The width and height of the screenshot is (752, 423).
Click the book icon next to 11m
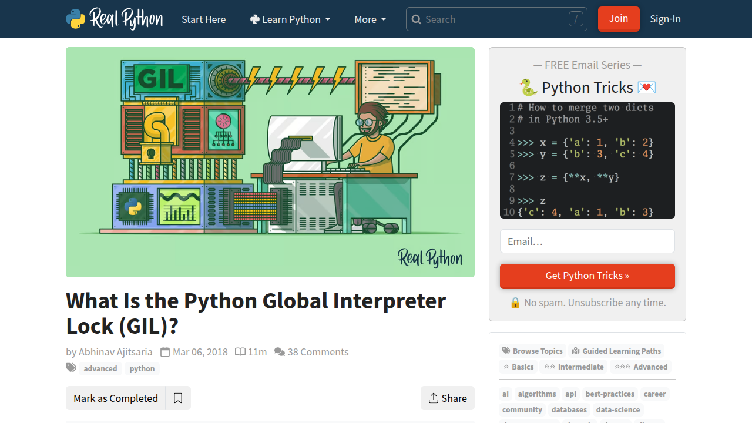tap(240, 352)
